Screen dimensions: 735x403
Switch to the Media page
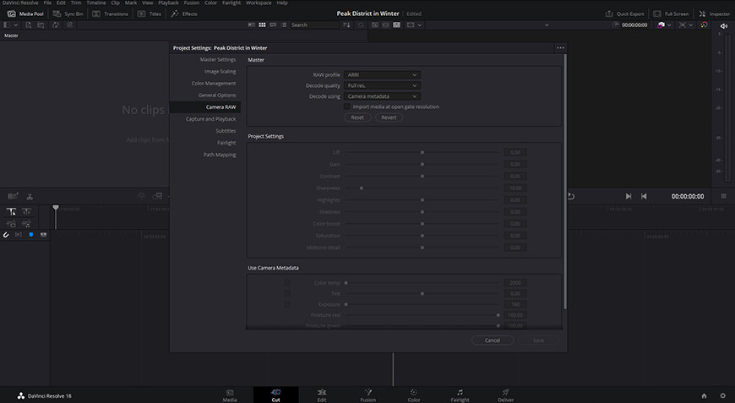tap(230, 395)
